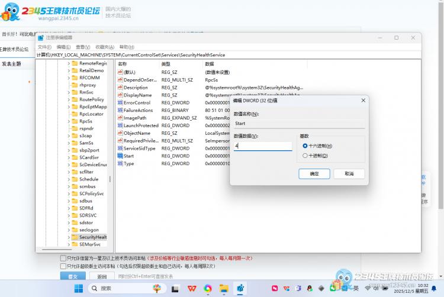Select the 十六进制 hexadecimal radio button

[305, 146]
